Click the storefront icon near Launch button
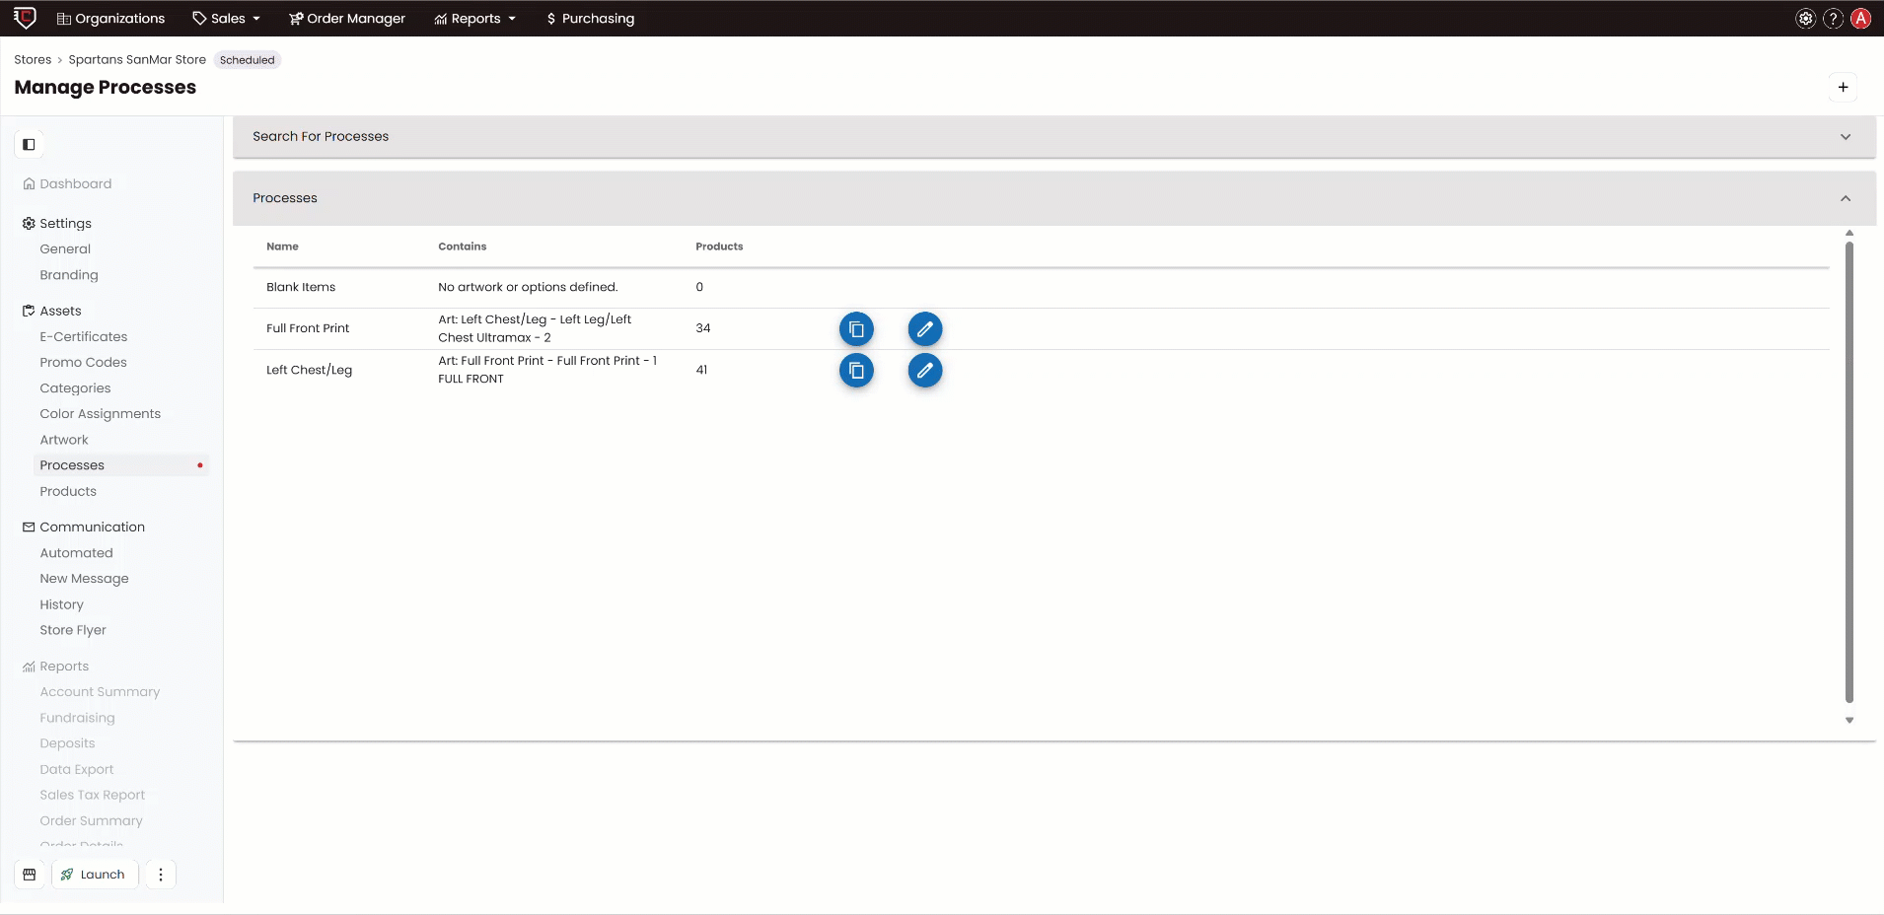Image resolution: width=1884 pixels, height=915 pixels. click(x=29, y=874)
